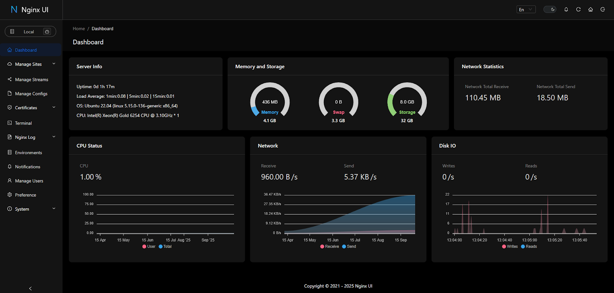Click the Uptime: 0d 1h 17m text
Viewport: 614px width, 293px height.
pyautogui.click(x=96, y=87)
